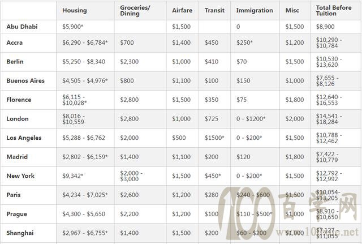The width and height of the screenshot is (362, 244).
Task: Select the Transit column header
Action: pos(214,10)
